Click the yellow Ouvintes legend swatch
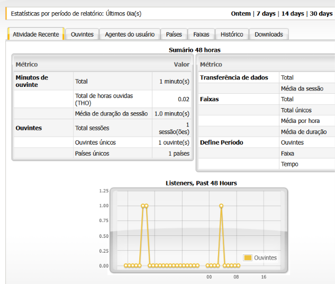The height and width of the screenshot is (284, 335). coord(248,258)
